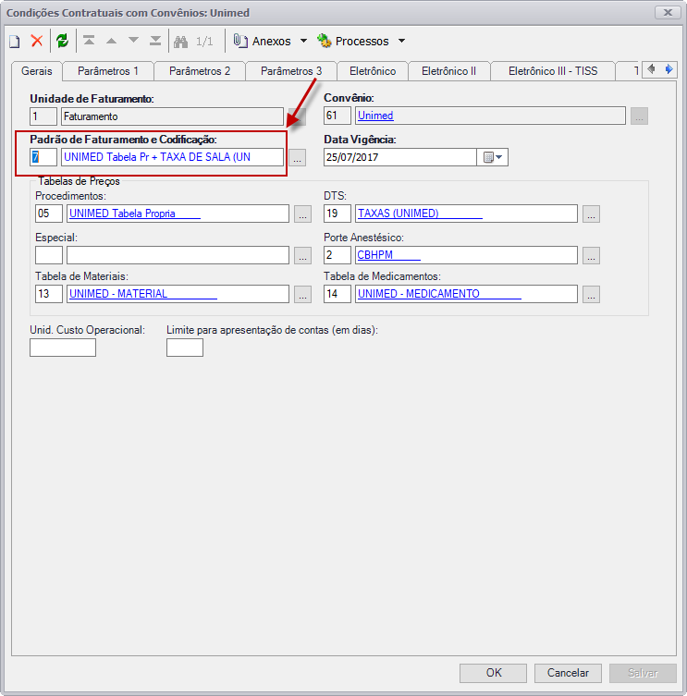Screen dimensions: 687x696
Task: Click the OK button
Action: (x=494, y=673)
